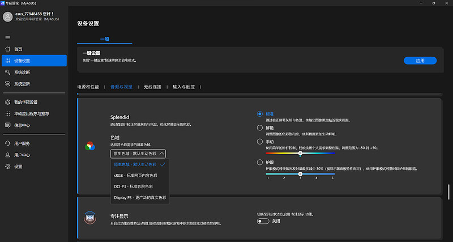Open 用户服务 in the sidebar
453x242 pixels.
click(34, 143)
